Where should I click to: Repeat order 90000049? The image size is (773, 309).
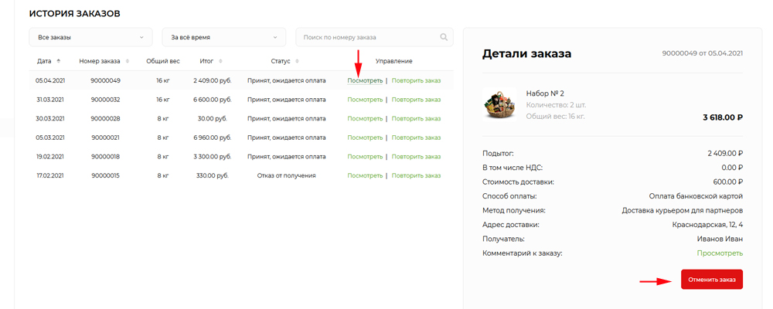pyautogui.click(x=416, y=80)
